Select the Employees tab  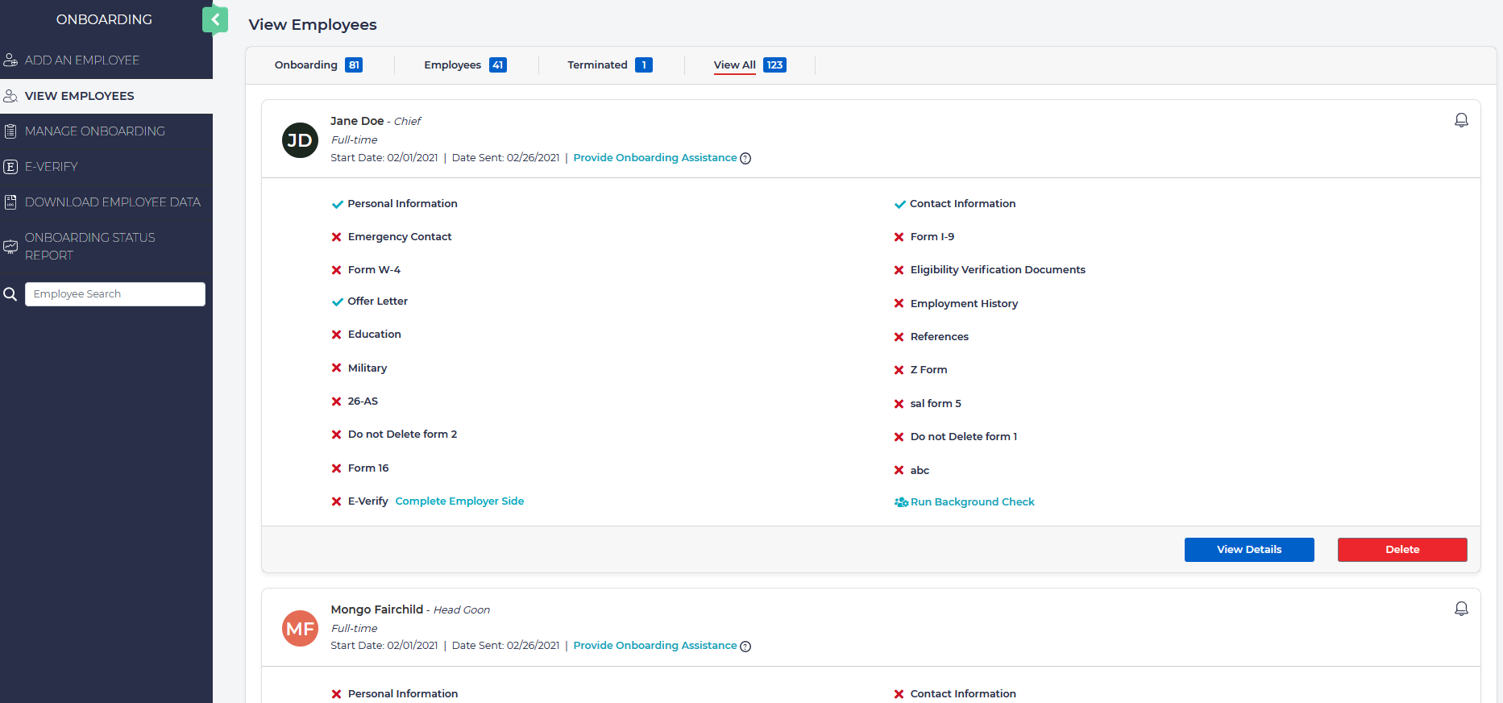coord(464,65)
